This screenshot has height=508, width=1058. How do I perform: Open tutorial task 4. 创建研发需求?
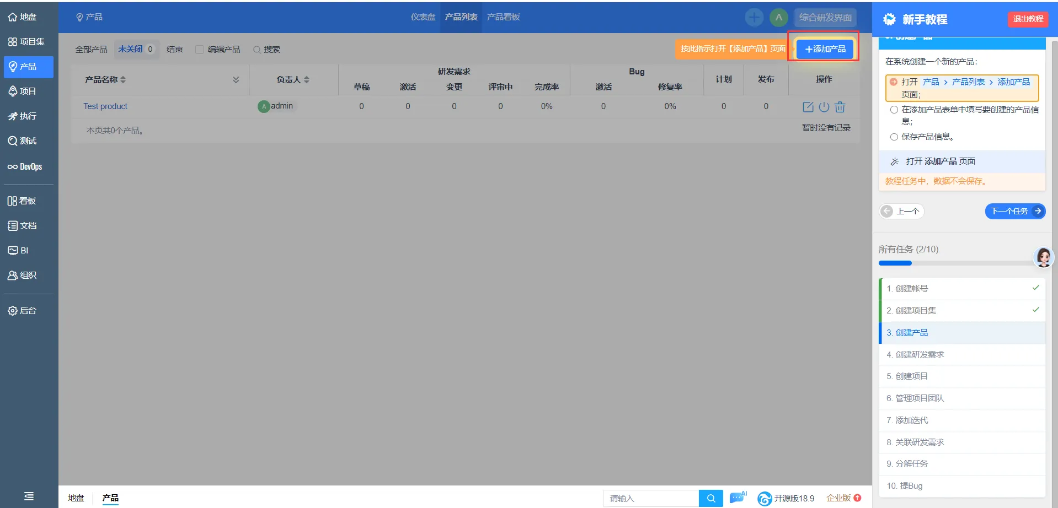click(962, 355)
